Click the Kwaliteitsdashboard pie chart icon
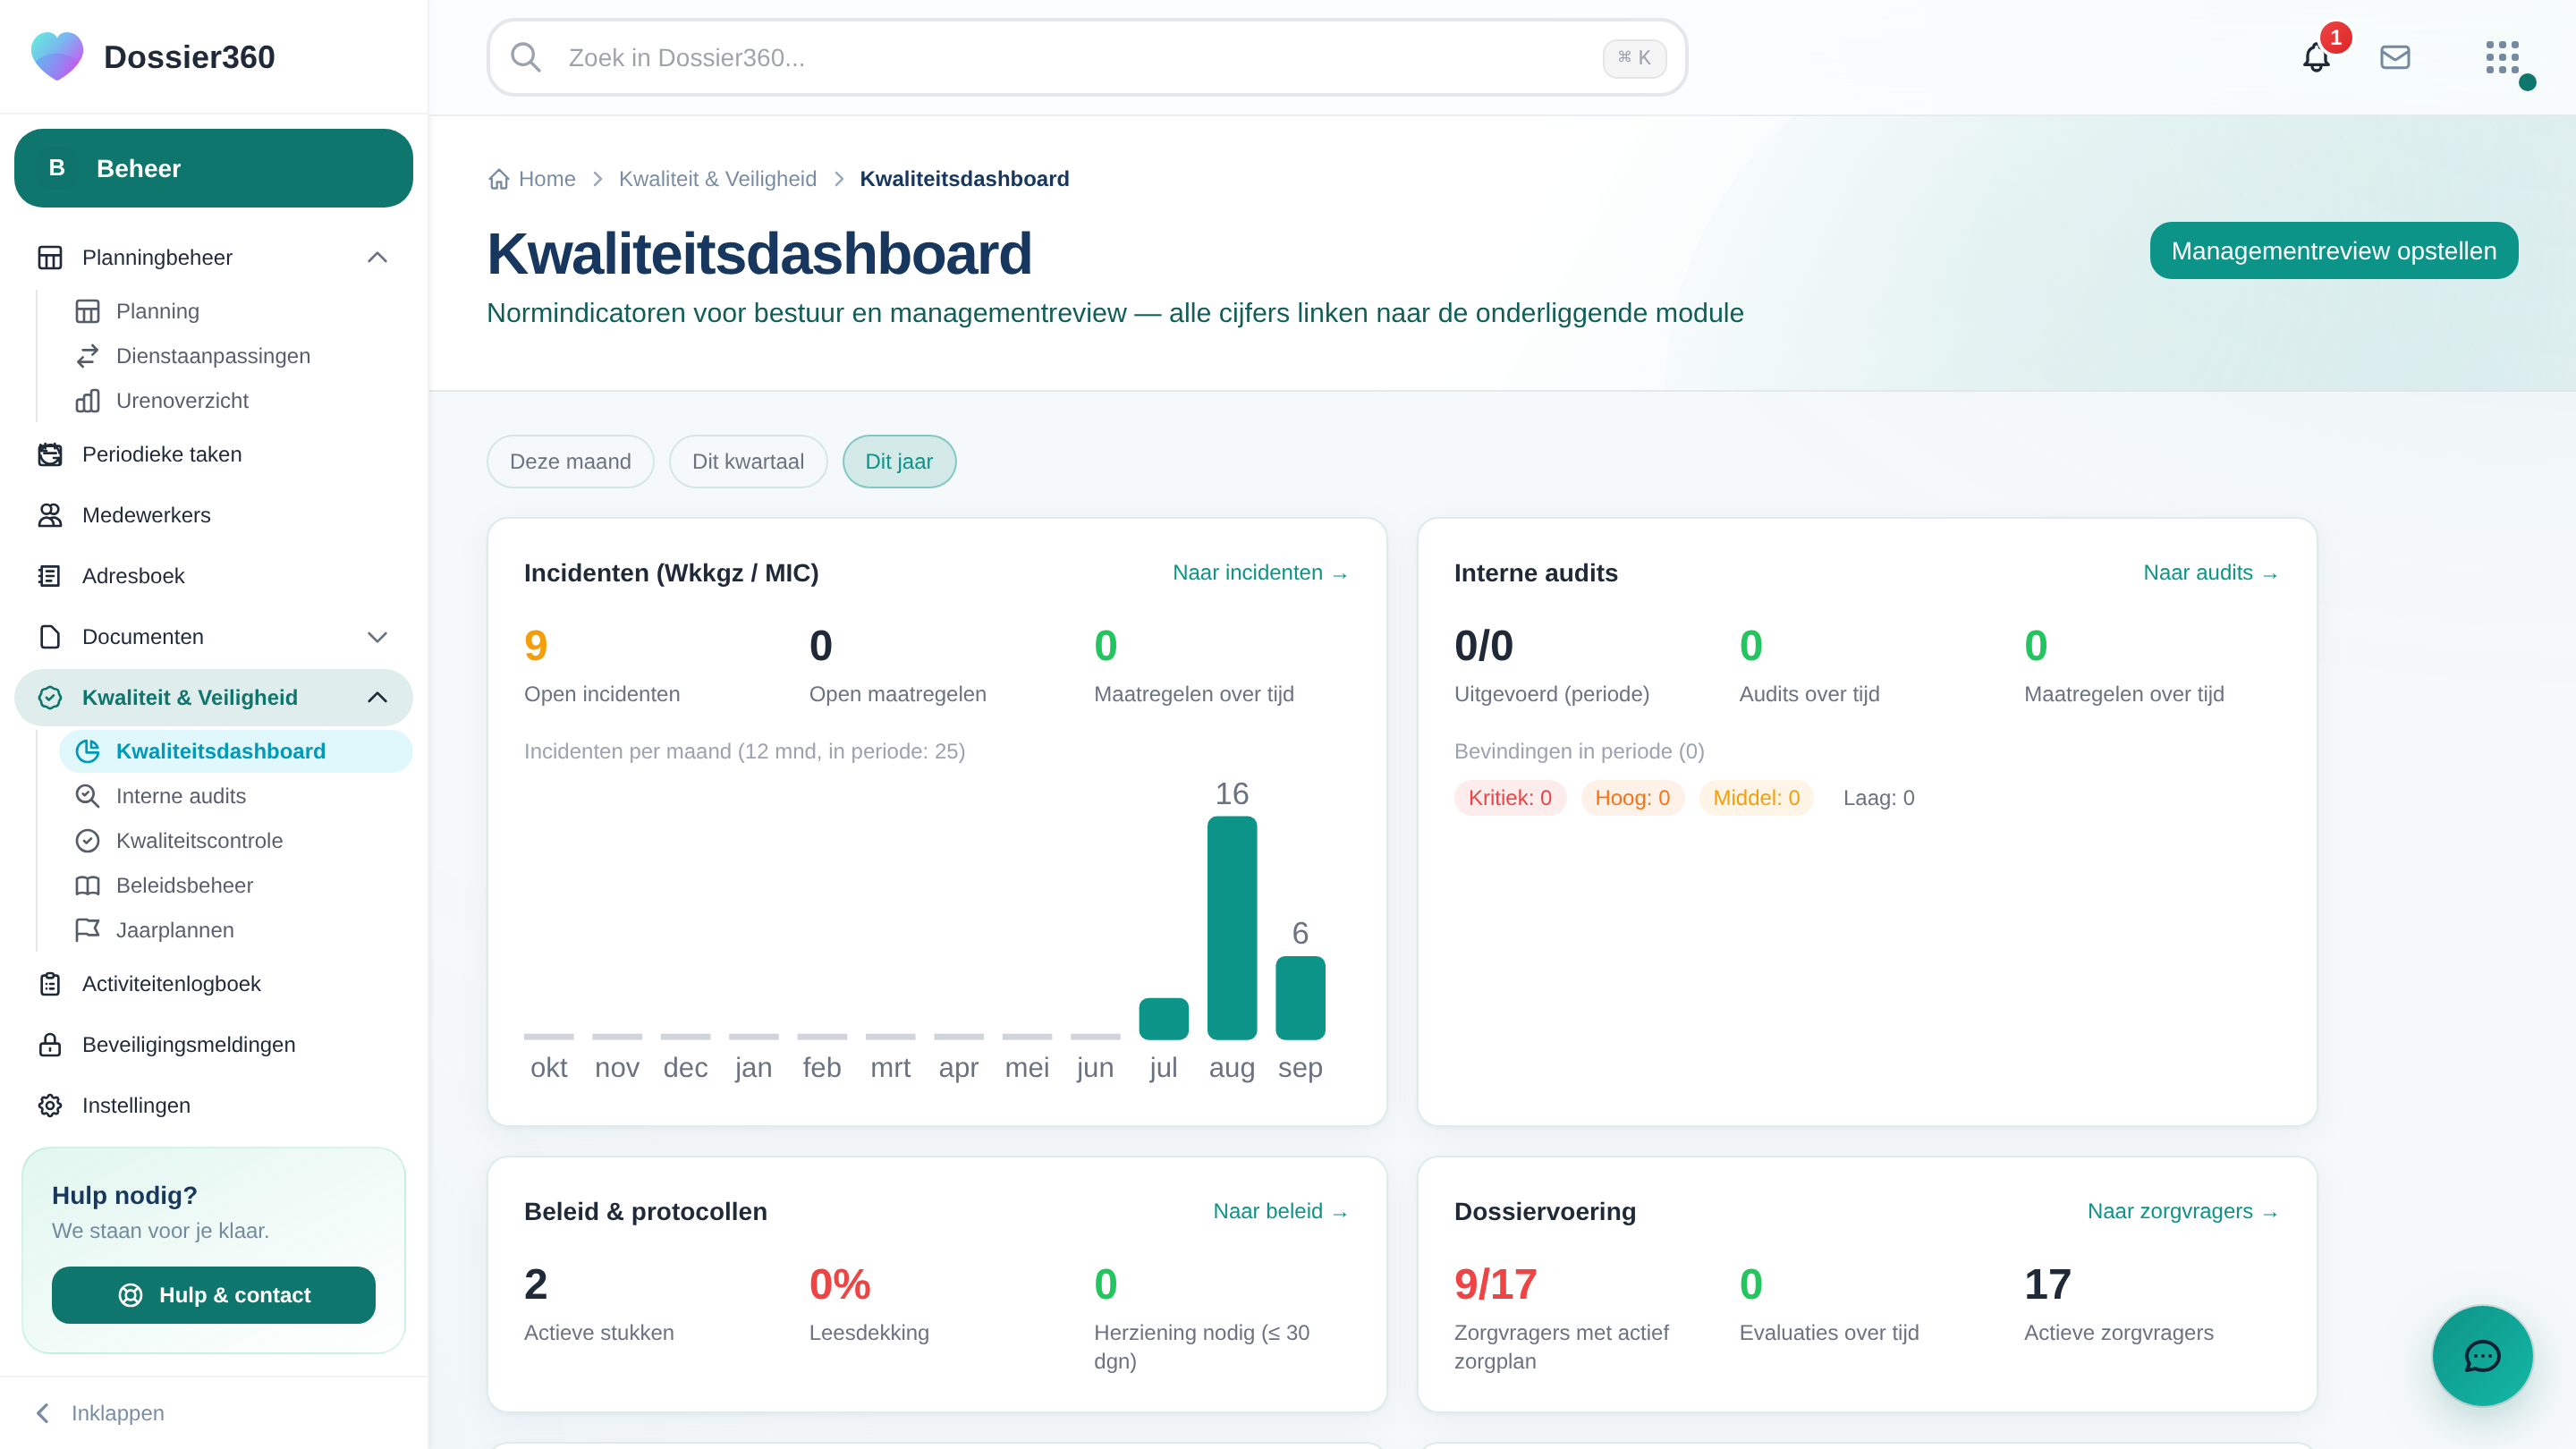The width and height of the screenshot is (2576, 1449). point(88,751)
